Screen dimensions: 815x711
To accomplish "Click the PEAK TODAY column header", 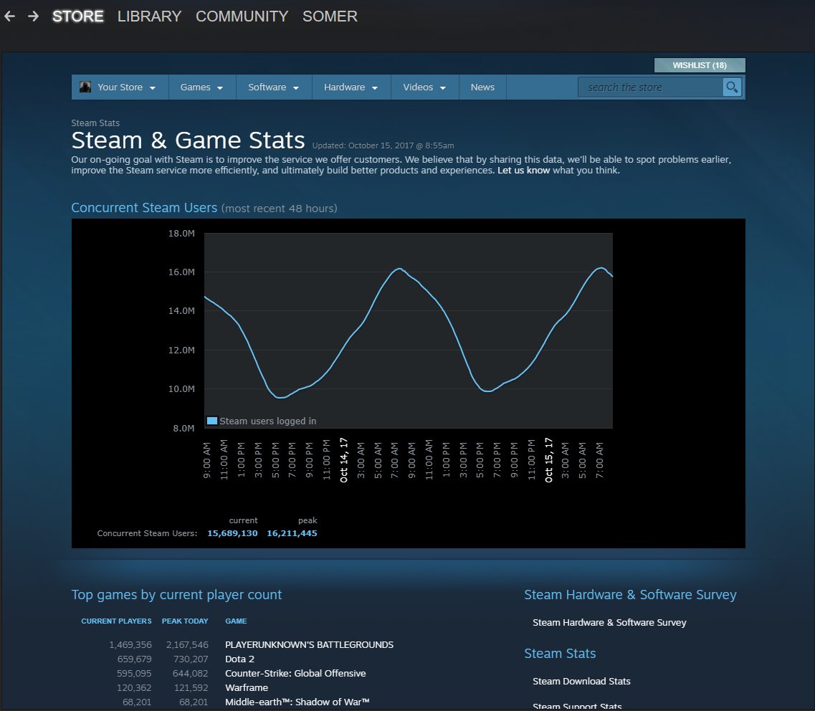I will (x=185, y=621).
